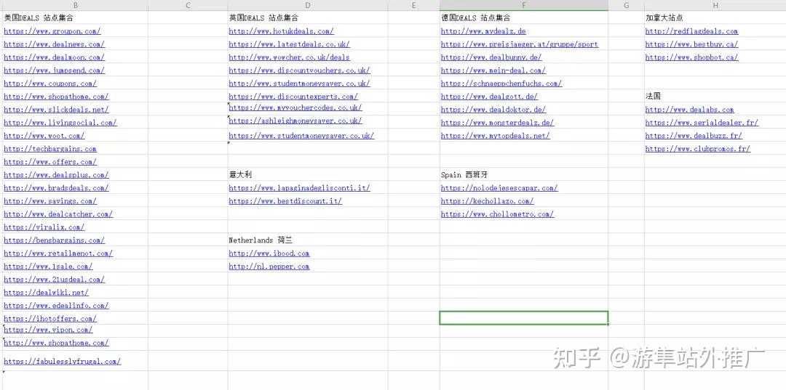
Task: Click the savings.com link
Action: point(50,201)
